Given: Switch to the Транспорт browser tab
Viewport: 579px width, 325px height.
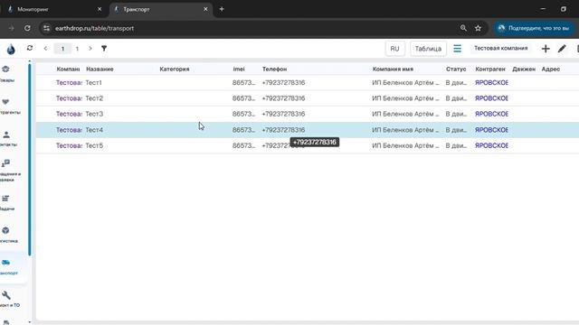Looking at the screenshot, I should pyautogui.click(x=161, y=9).
